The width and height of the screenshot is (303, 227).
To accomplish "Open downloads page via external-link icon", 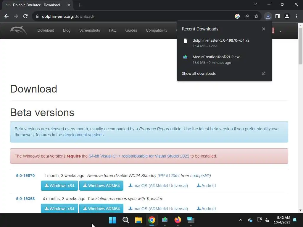I will point(264,73).
